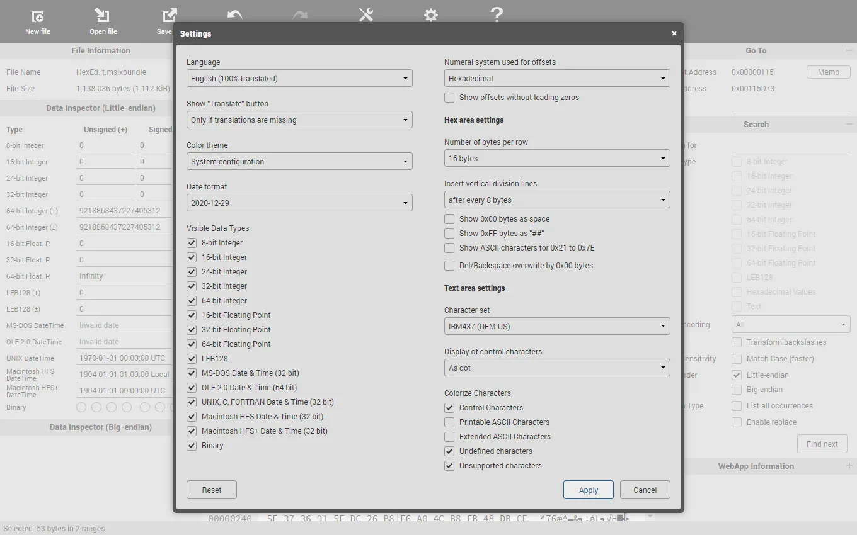This screenshot has width=857, height=535.
Task: Check Big-endian in Search panel
Action: (737, 390)
